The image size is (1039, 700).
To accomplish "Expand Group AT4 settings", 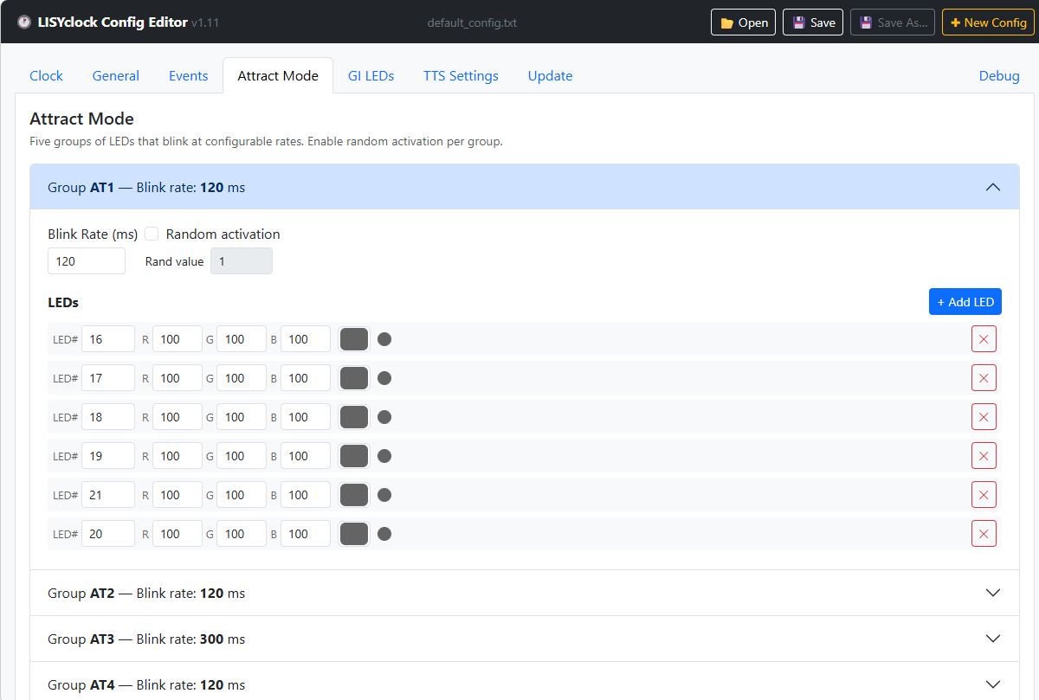I will click(993, 684).
